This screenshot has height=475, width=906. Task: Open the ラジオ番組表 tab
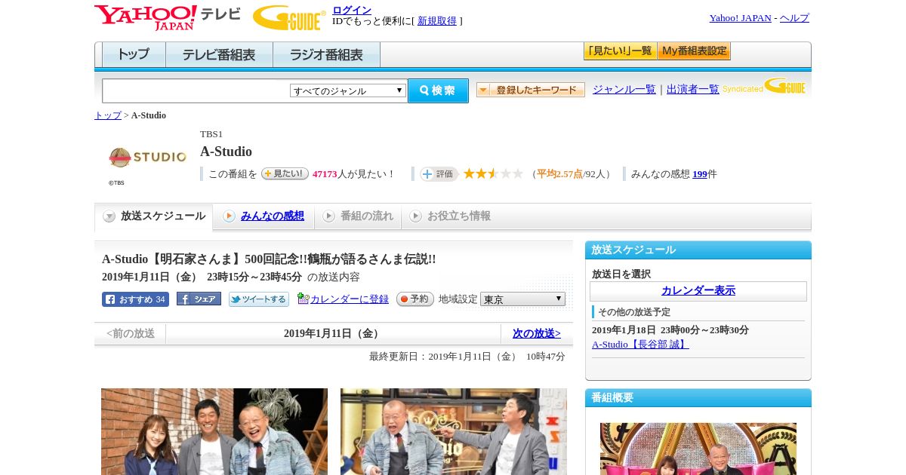[326, 55]
